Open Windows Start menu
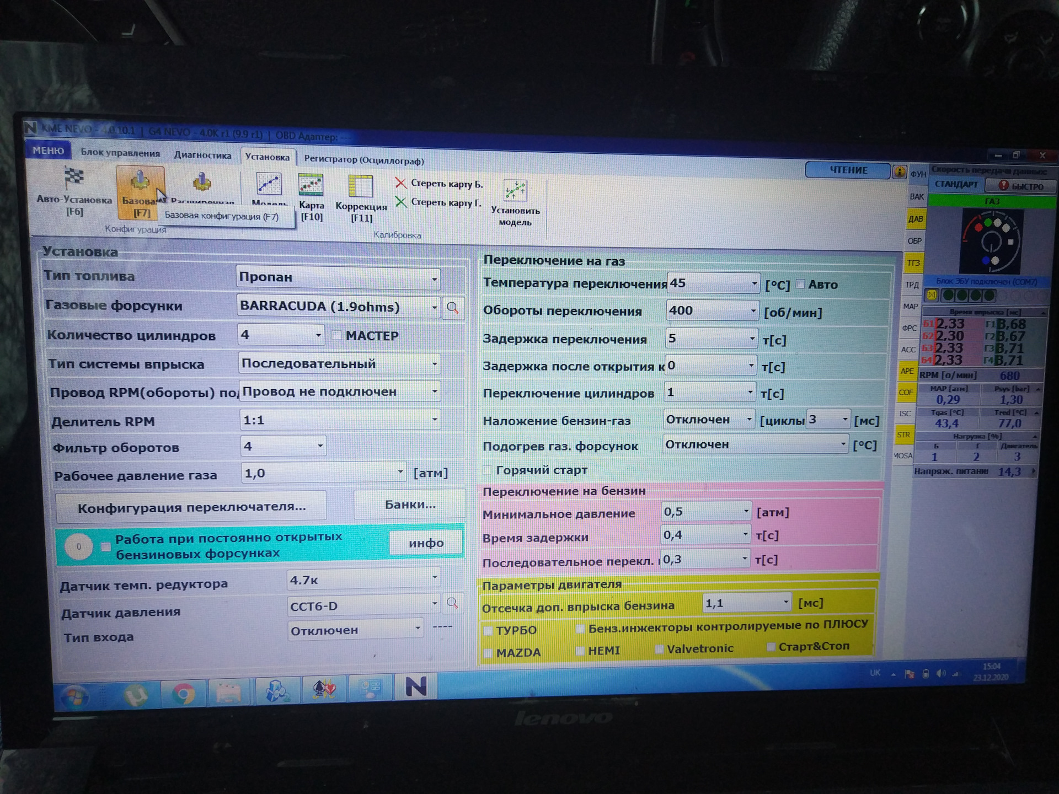Screen dimensions: 1059x794 76,697
